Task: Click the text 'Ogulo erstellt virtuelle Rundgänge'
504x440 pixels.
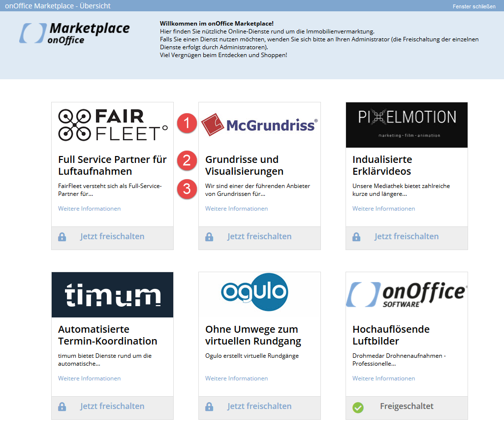Action: (252, 356)
